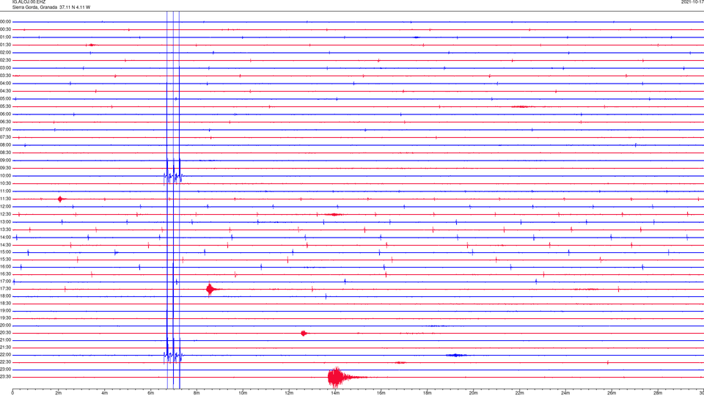
Task: Click the 19:00 trace time label
Action: (6, 311)
